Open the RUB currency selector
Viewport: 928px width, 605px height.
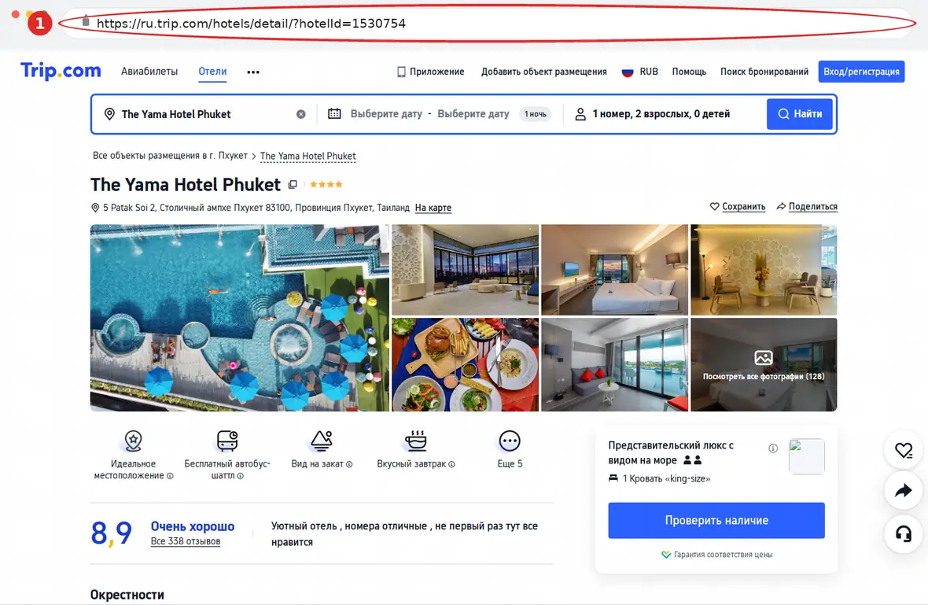(649, 72)
